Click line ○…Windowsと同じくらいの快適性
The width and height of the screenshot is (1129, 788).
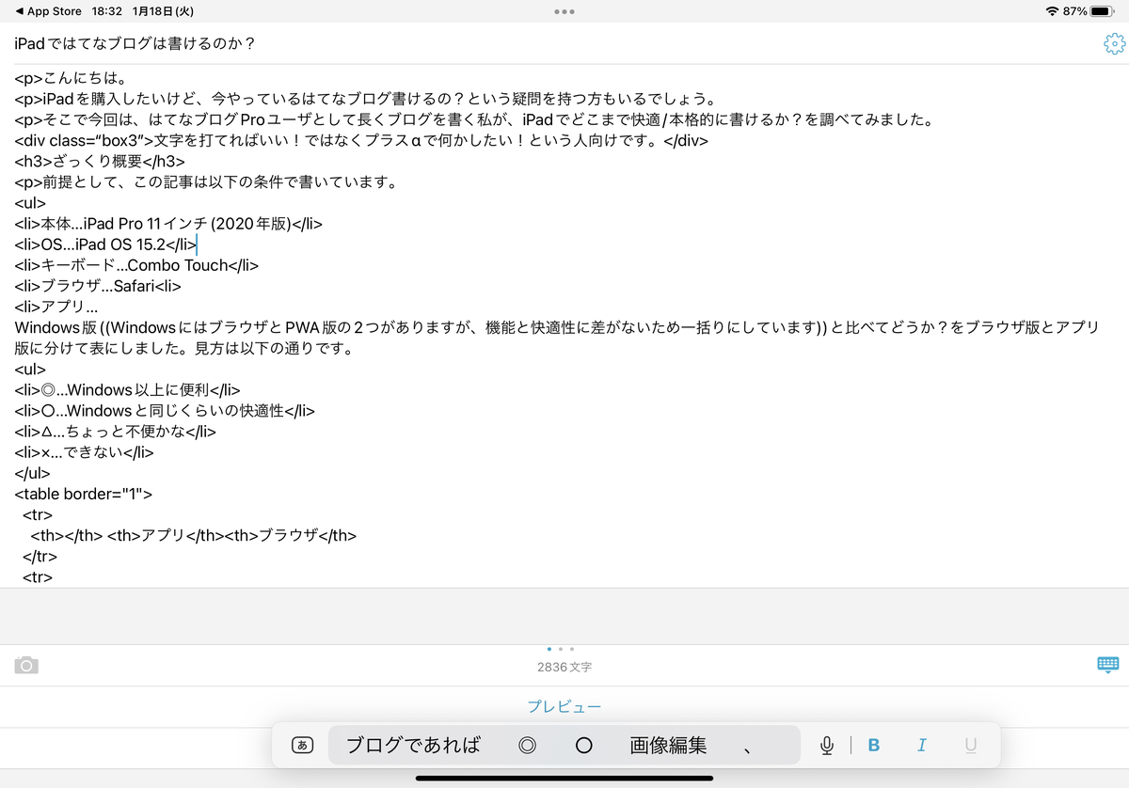pyautogui.click(x=165, y=410)
